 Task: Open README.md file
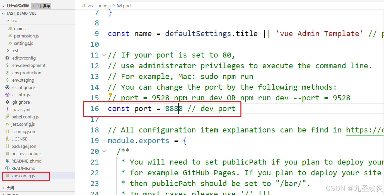point(23,168)
